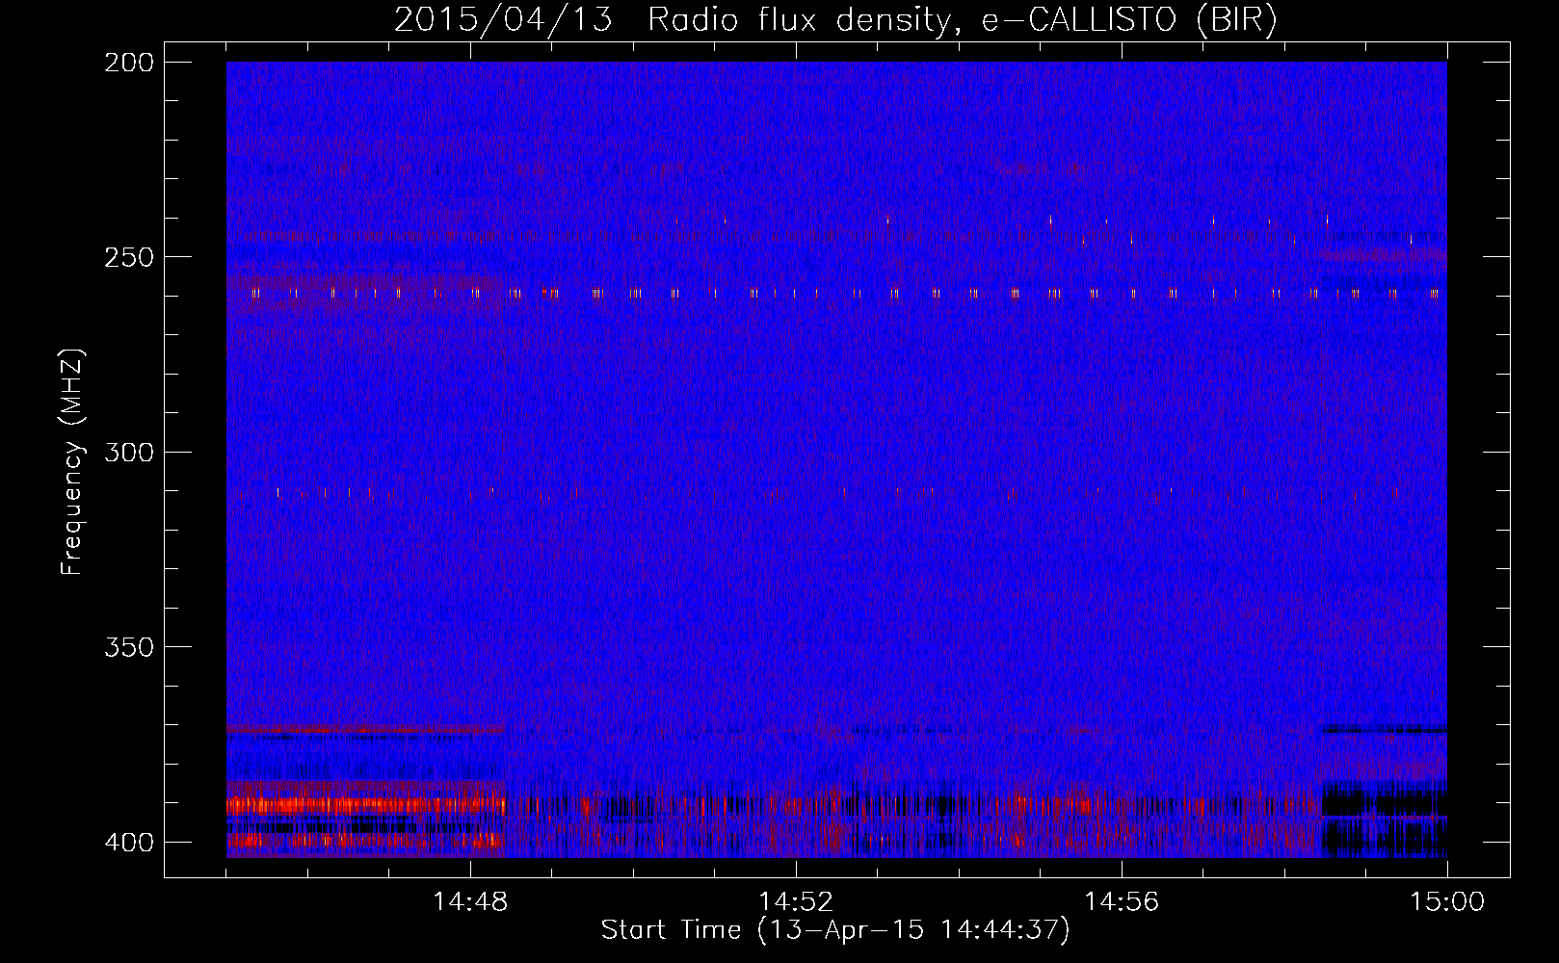The height and width of the screenshot is (963, 1559).
Task: Click the 14:52 time tick label
Action: [796, 902]
